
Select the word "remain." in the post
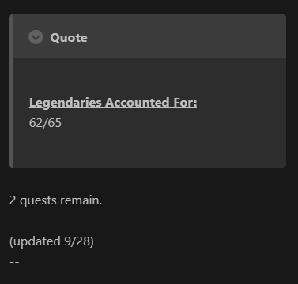click(81, 200)
